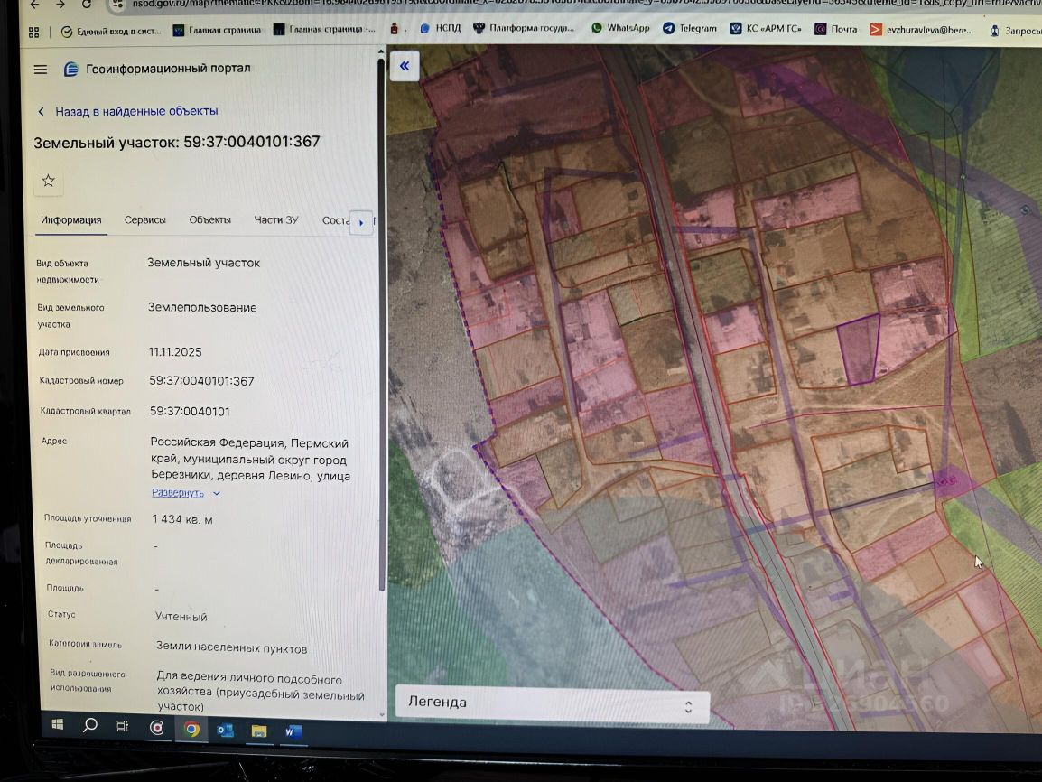Open the Telegram bookmark
The height and width of the screenshot is (782, 1042).
(690, 28)
